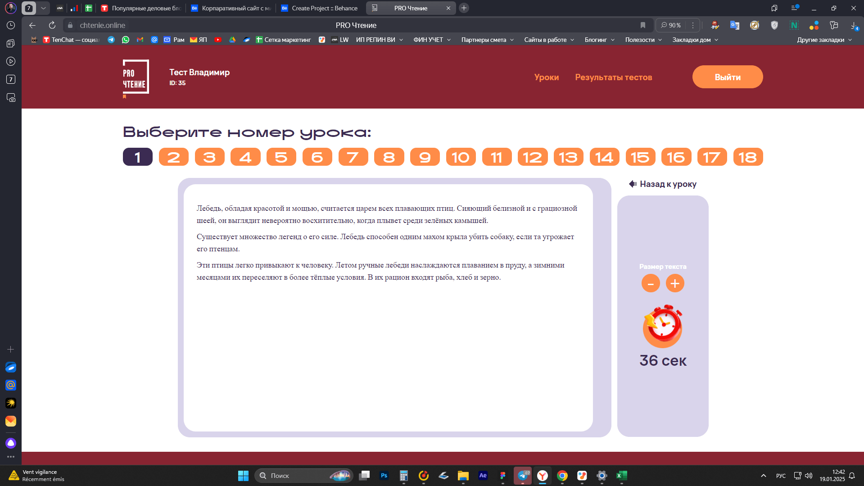Screen dimensions: 864x486
Task: Expand the Сайты в работе bookmarks folder
Action: [549, 40]
